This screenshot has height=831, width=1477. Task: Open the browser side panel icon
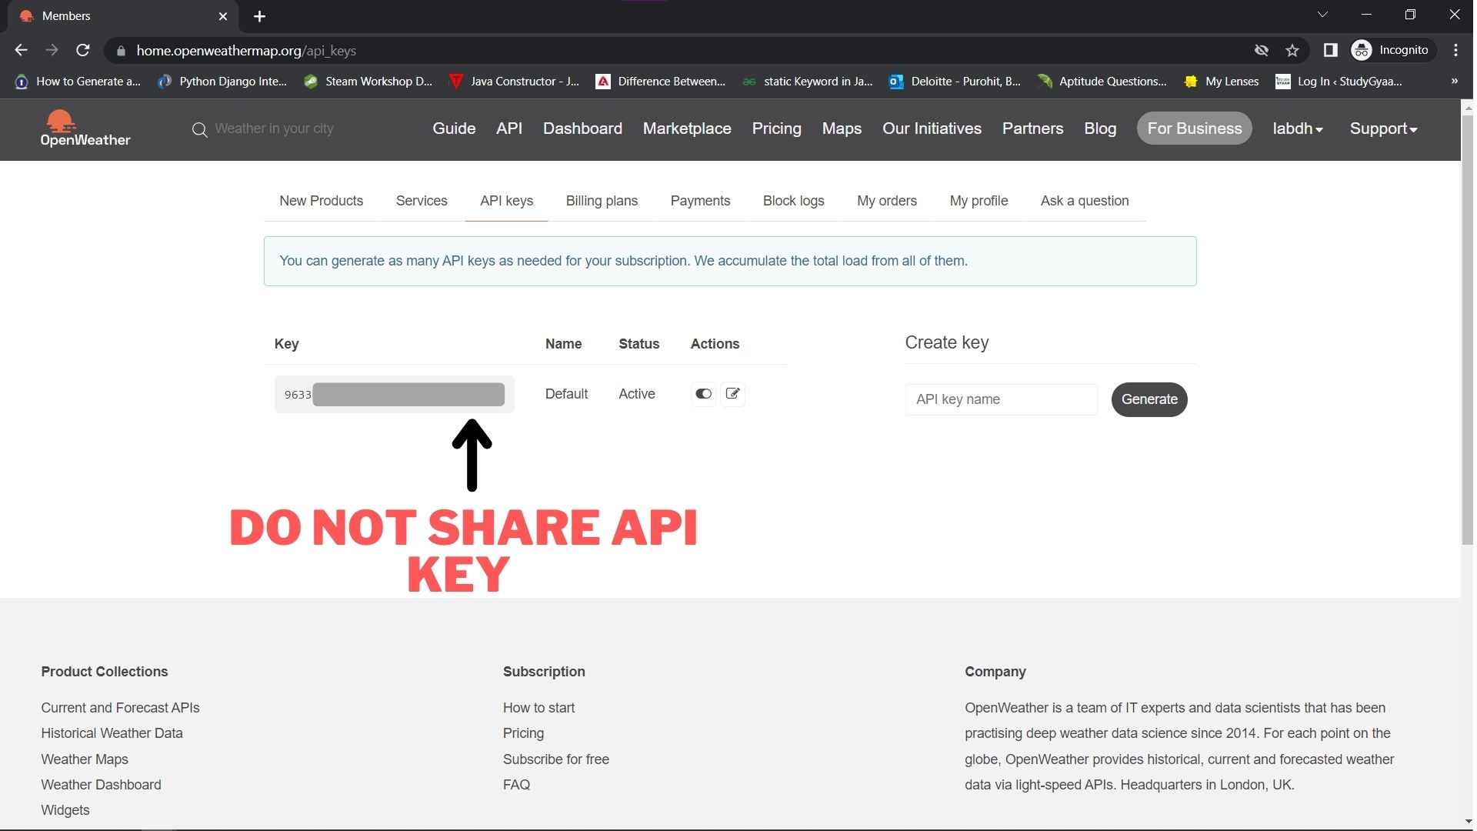[1331, 50]
